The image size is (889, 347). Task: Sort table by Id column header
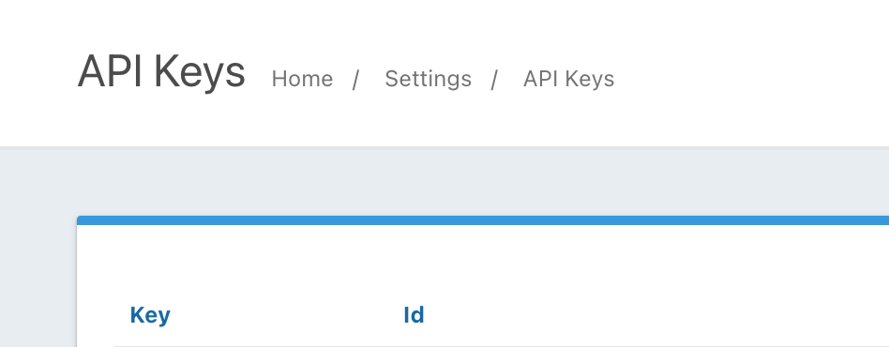pyautogui.click(x=414, y=315)
